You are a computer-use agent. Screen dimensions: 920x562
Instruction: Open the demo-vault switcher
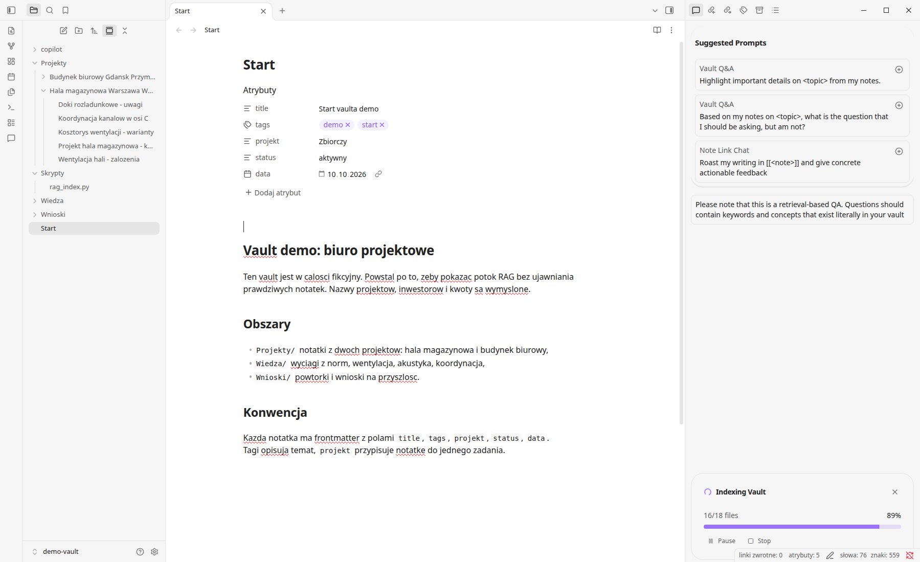pyautogui.click(x=55, y=552)
